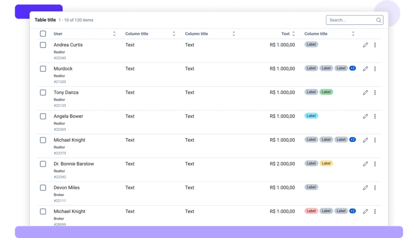This screenshot has height=238, width=418.
Task: Click the magnifier icon in the search bar
Action: click(x=378, y=20)
